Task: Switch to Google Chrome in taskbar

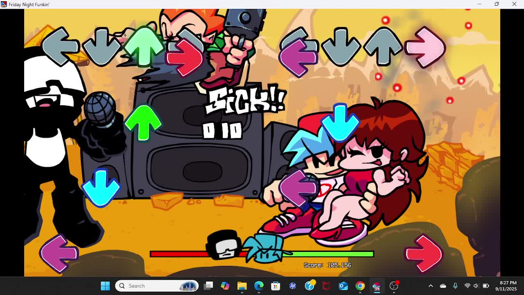Action: point(360,286)
